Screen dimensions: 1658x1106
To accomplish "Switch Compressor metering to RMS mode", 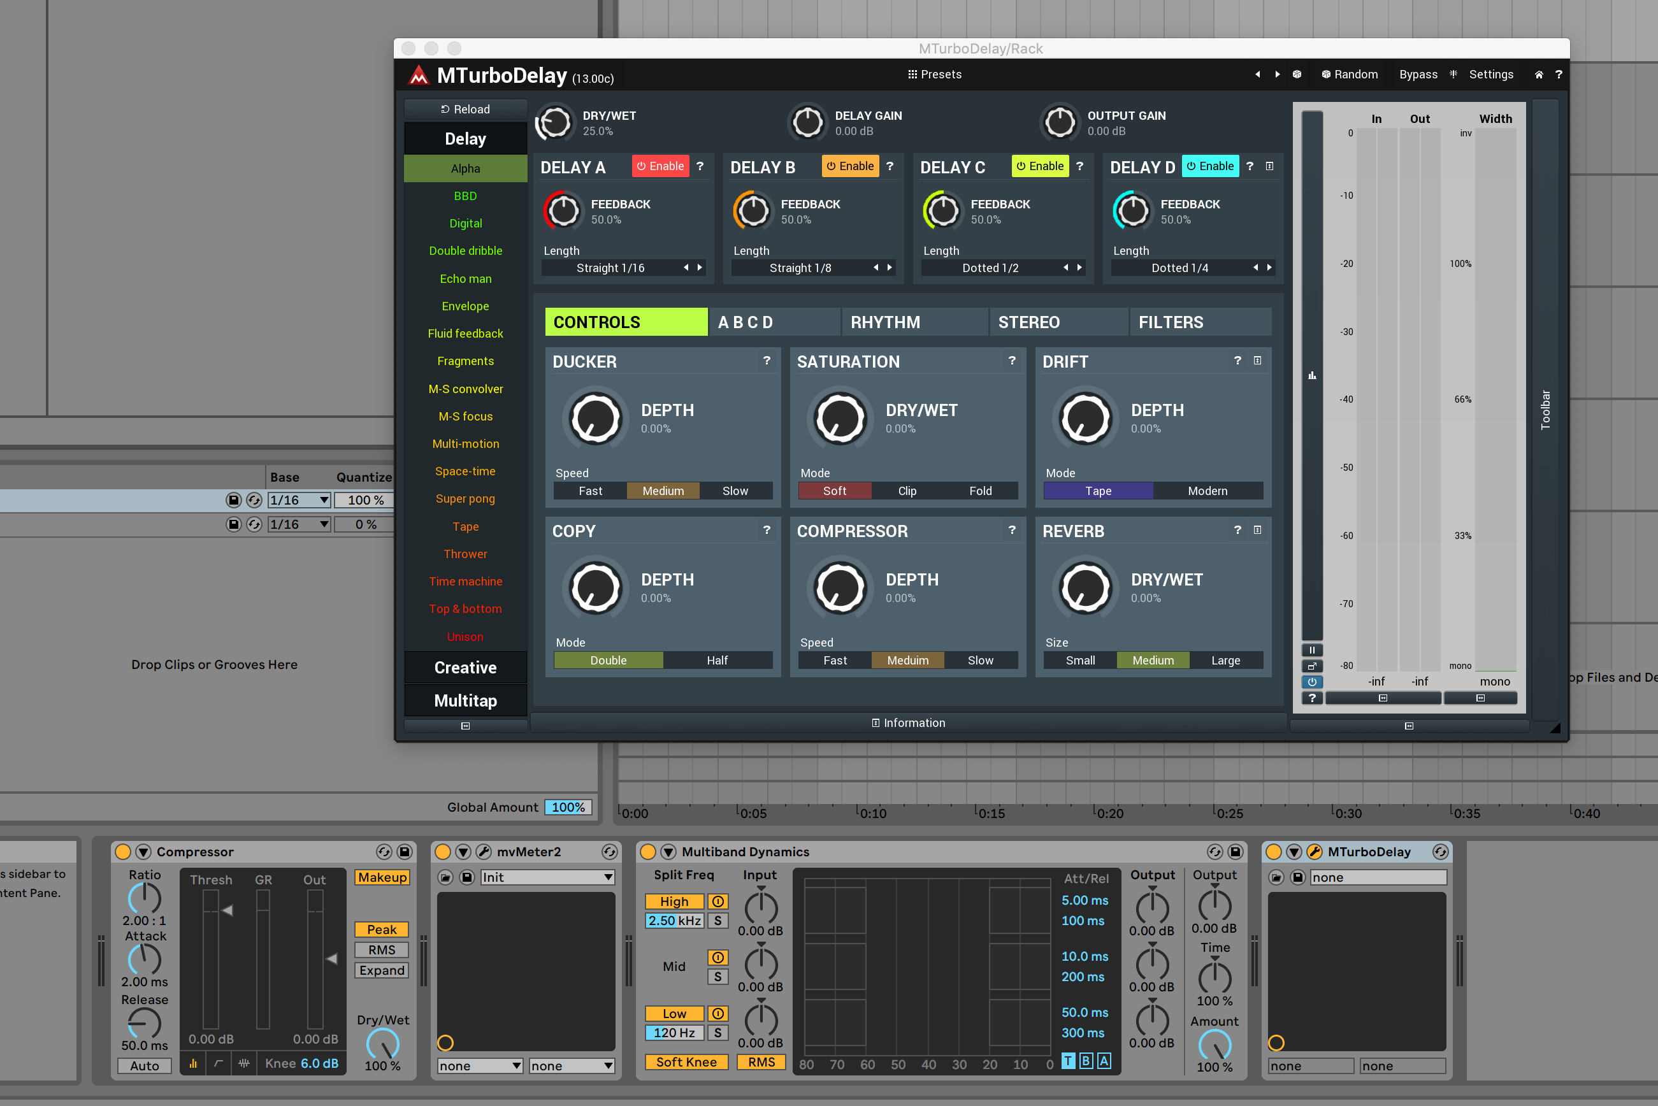I will click(381, 950).
